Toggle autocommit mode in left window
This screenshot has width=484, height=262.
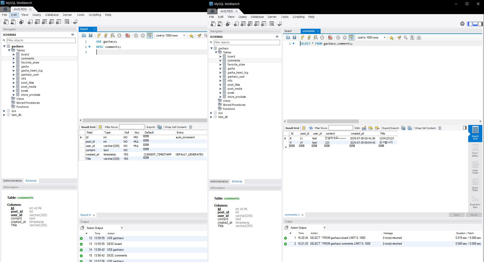pyautogui.click(x=150, y=36)
